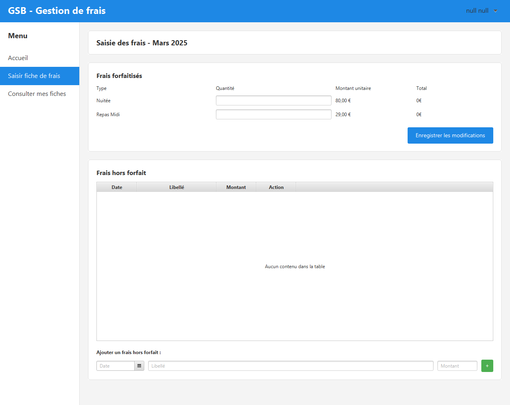
Task: Focus the Repas Midi quantity field
Action: point(273,115)
